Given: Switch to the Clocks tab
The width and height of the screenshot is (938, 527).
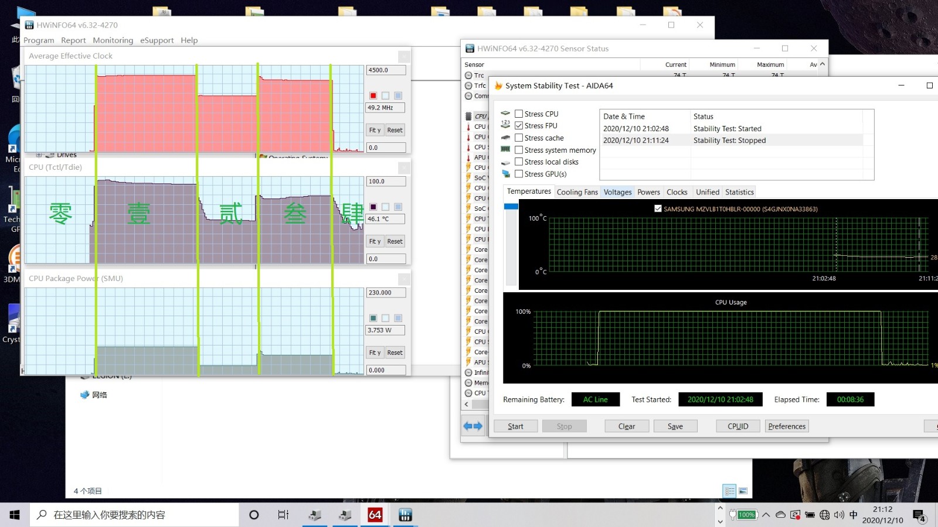Looking at the screenshot, I should pos(677,192).
